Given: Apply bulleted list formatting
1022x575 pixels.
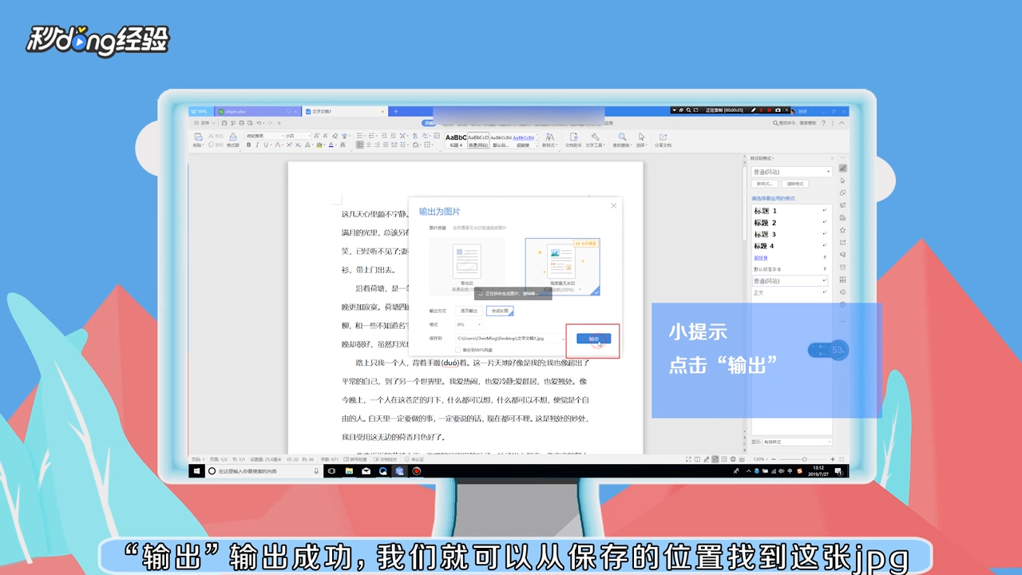Looking at the screenshot, I should tap(359, 136).
